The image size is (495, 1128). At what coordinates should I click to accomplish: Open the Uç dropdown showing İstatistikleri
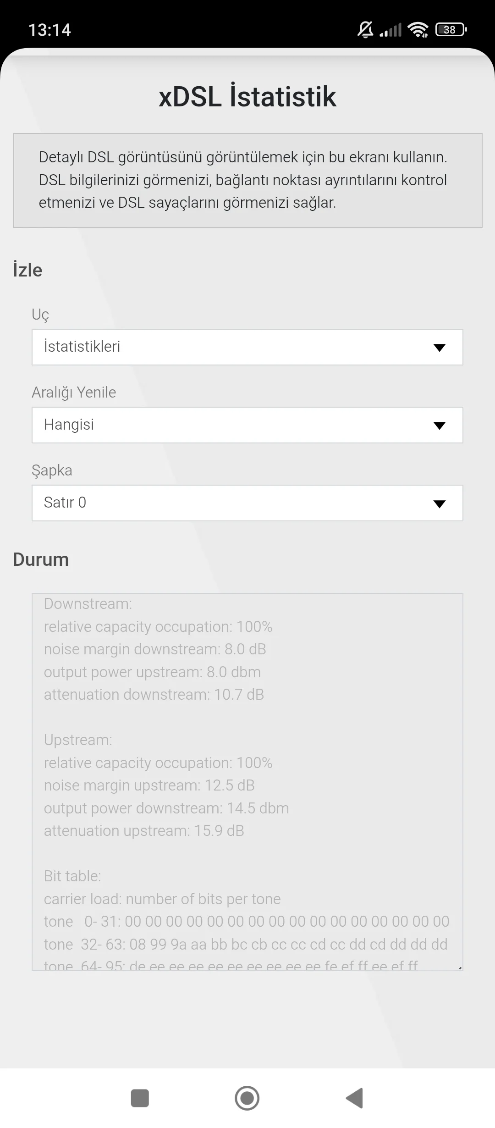(247, 347)
